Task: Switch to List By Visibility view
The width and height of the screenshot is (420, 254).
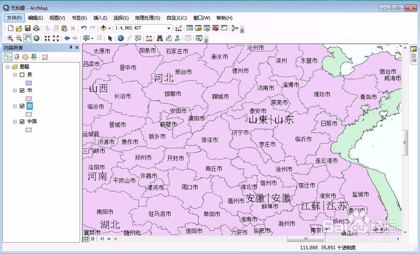Action: [25, 57]
